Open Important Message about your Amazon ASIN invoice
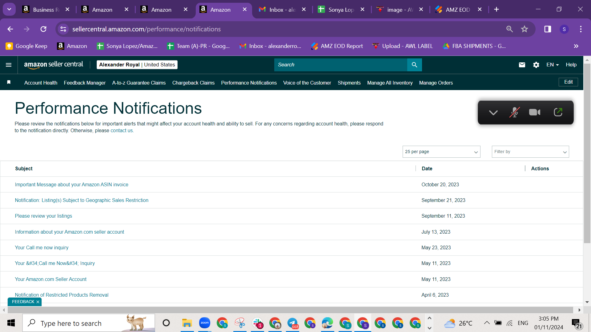 pos(71,185)
